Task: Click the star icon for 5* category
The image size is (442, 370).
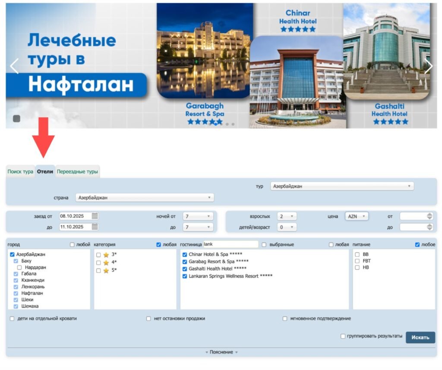Action: click(x=106, y=271)
